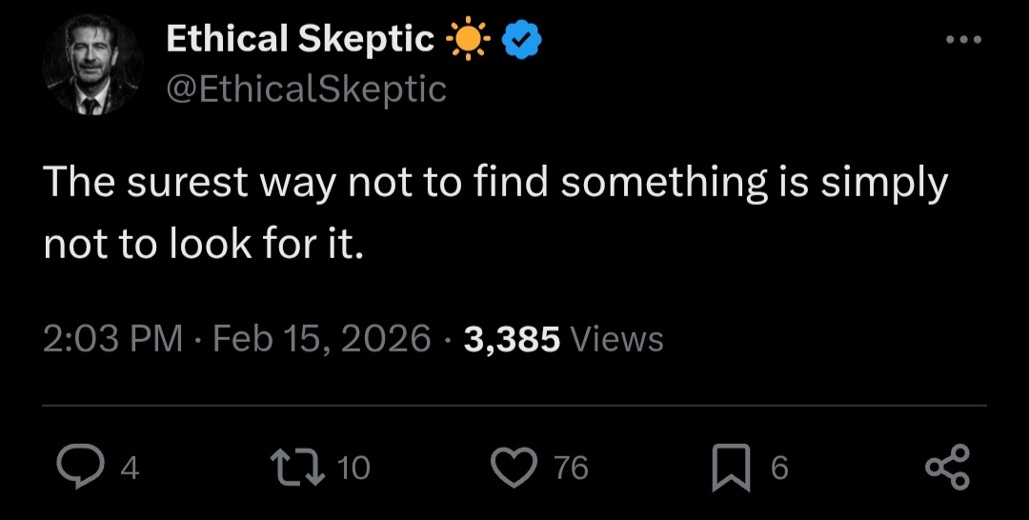
Task: Open the three-dot more options menu
Action: click(962, 40)
